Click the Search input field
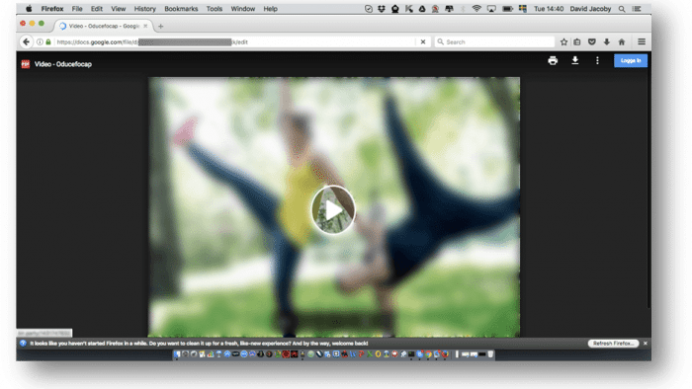This screenshot has height=389, width=692. click(494, 41)
